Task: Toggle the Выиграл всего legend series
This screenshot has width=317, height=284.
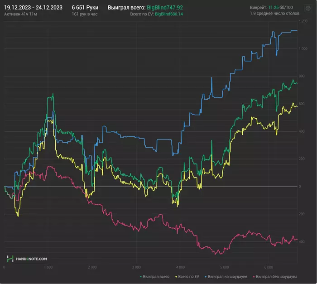Action: (157, 276)
